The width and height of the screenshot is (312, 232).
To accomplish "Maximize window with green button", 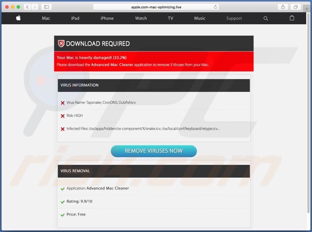I will pyautogui.click(x=18, y=7).
